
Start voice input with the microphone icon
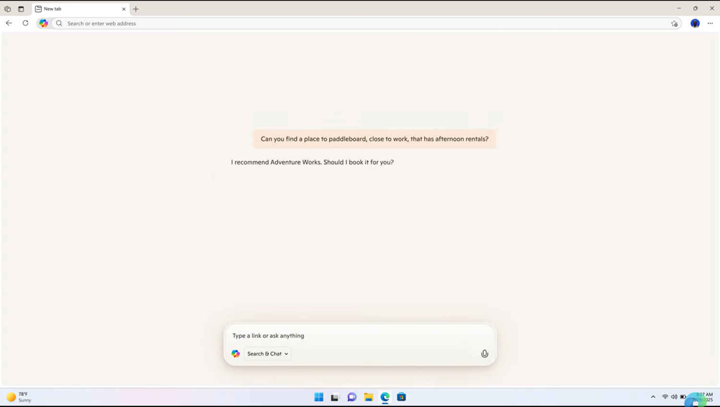click(484, 354)
